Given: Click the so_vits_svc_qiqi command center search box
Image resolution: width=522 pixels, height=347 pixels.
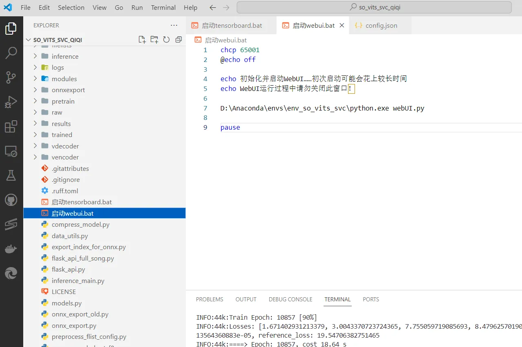Looking at the screenshot, I should [x=374, y=7].
